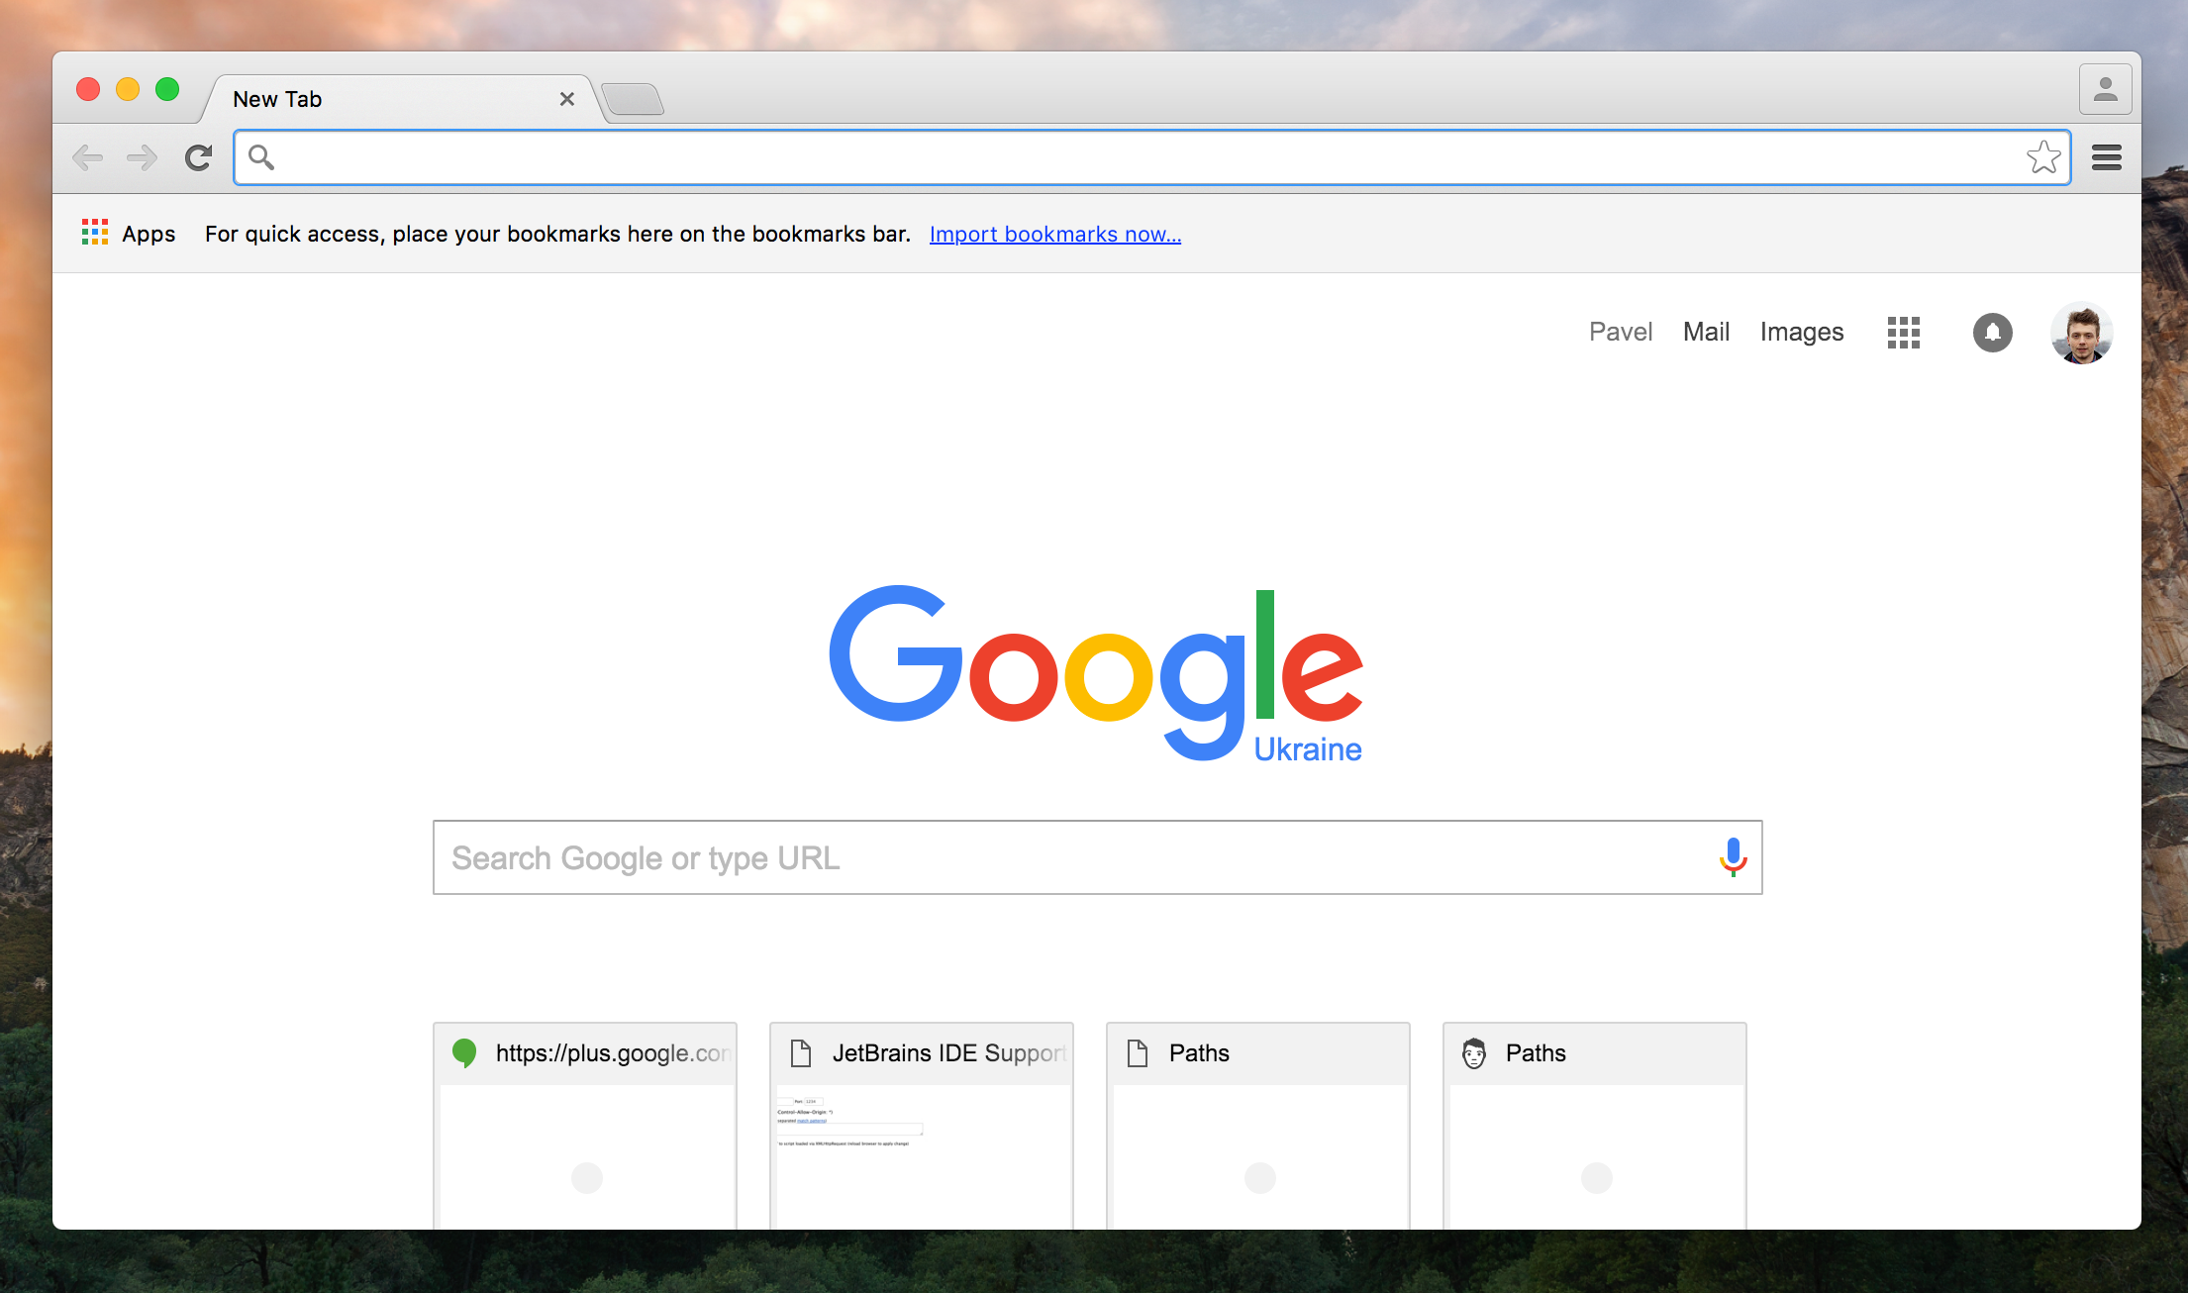Screen dimensions: 2188x1293
Task: Close the New Tab tab
Action: (x=567, y=99)
